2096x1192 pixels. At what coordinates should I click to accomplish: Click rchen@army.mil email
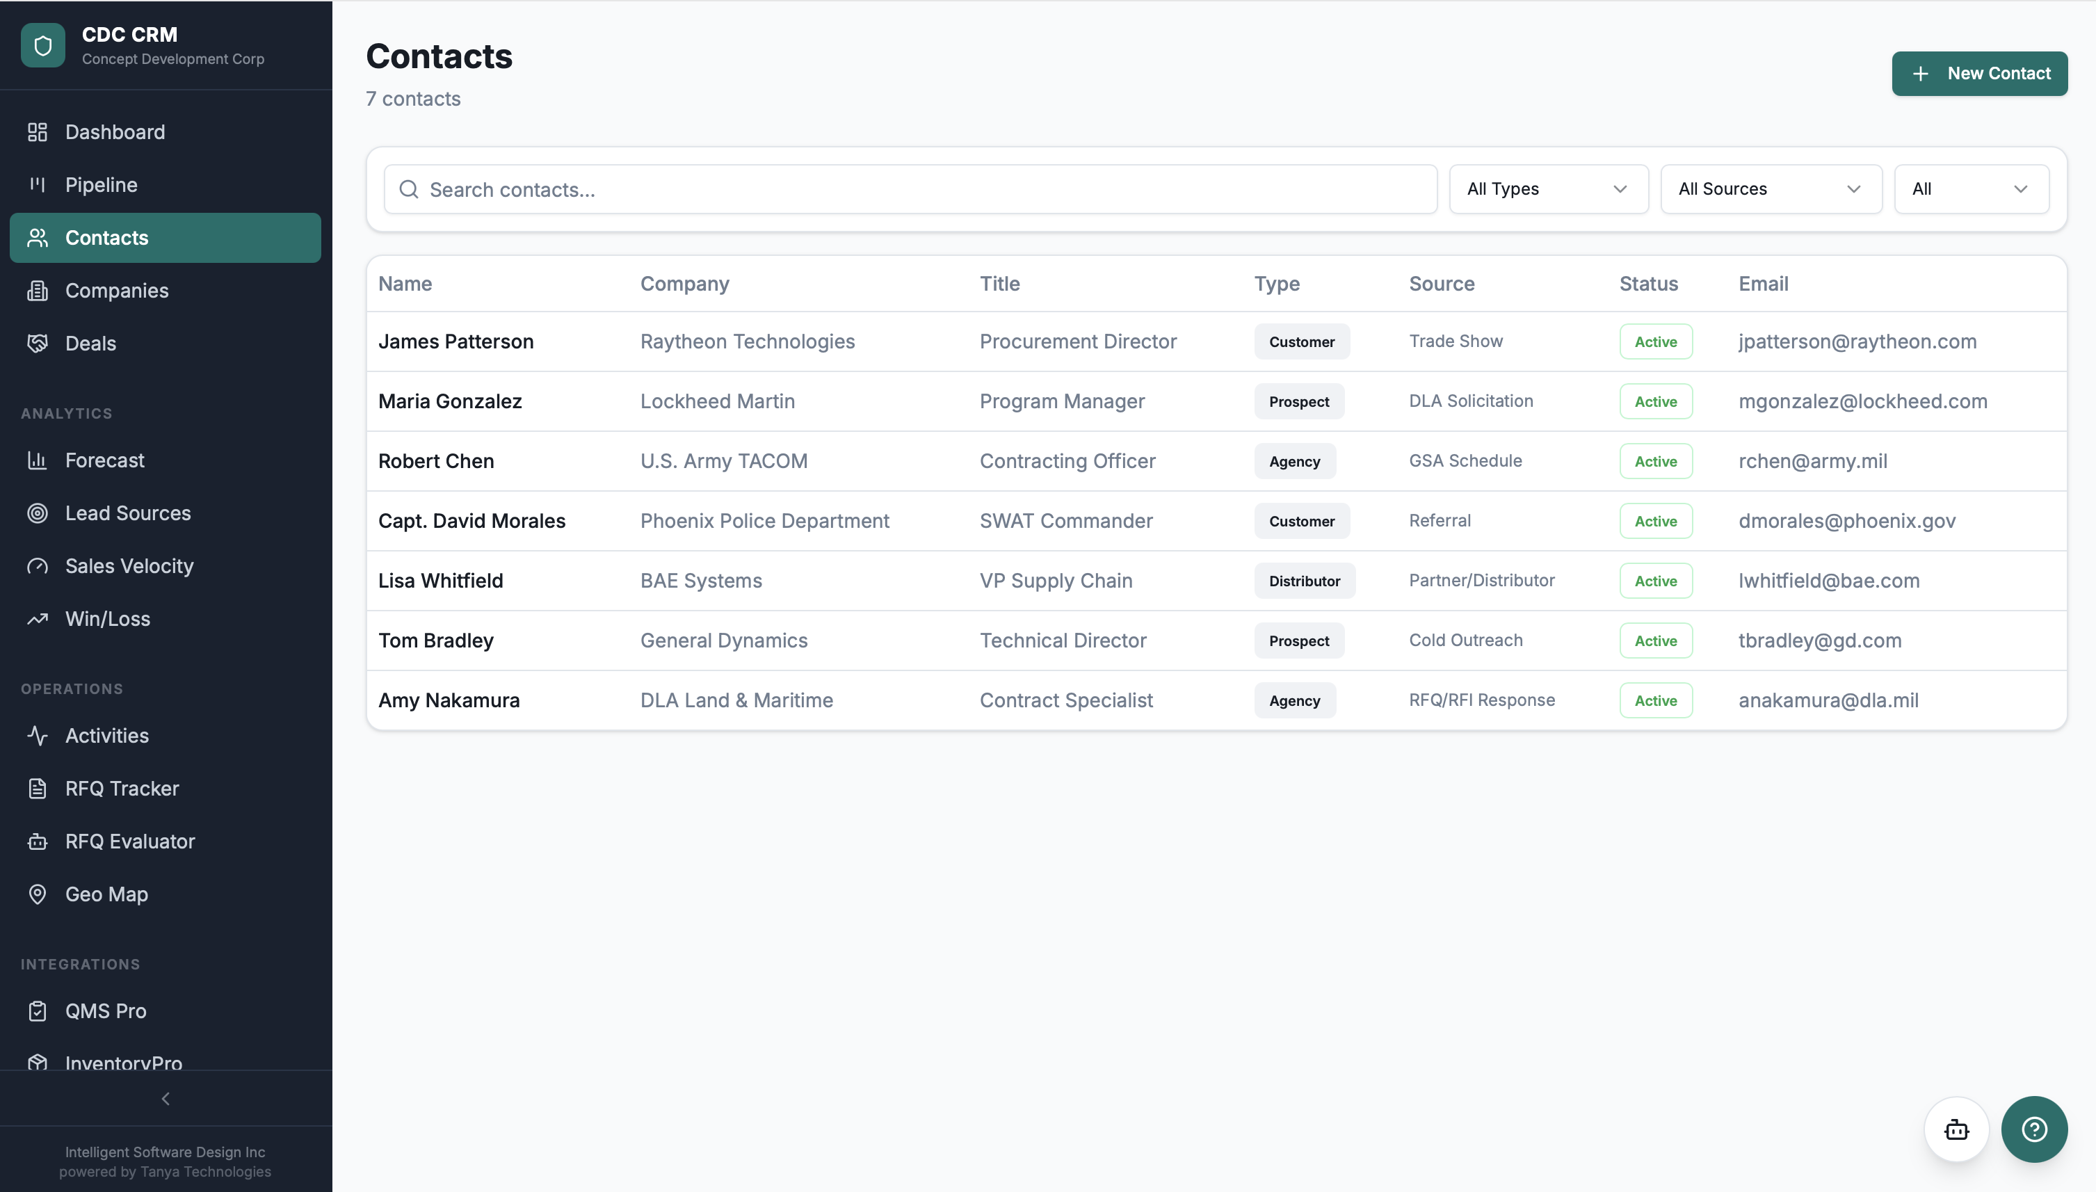click(1813, 461)
